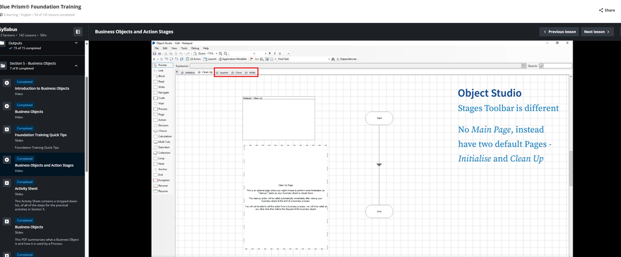Open the Debug menu
Image resolution: width=621 pixels, height=257 pixels.
point(195,48)
